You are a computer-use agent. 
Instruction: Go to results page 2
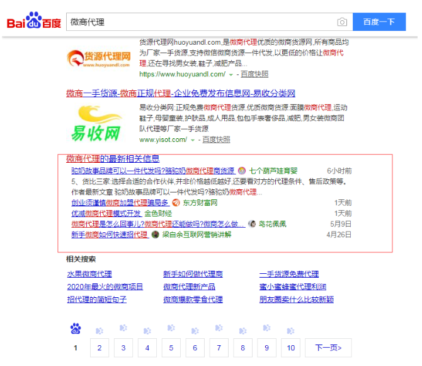click(100, 348)
